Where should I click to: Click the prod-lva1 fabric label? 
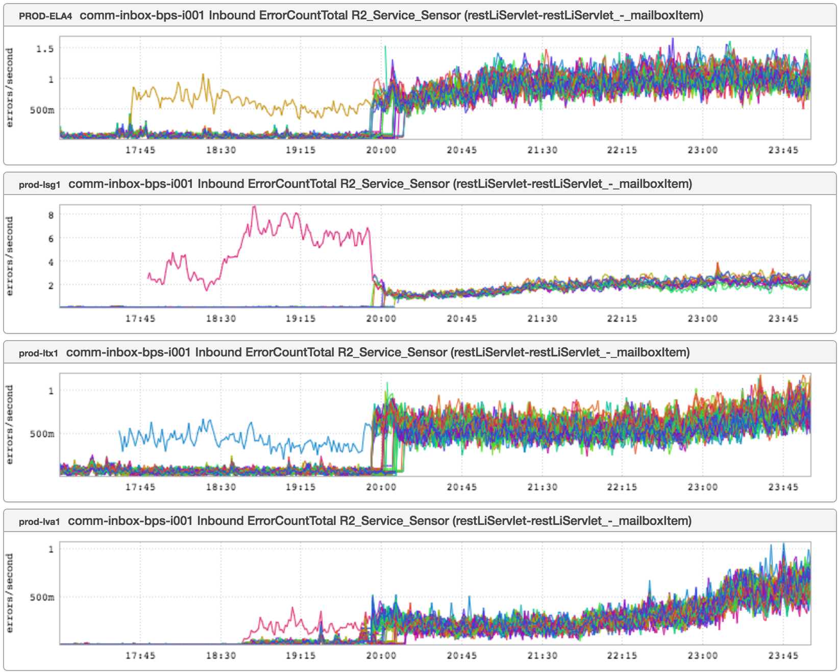click(39, 521)
